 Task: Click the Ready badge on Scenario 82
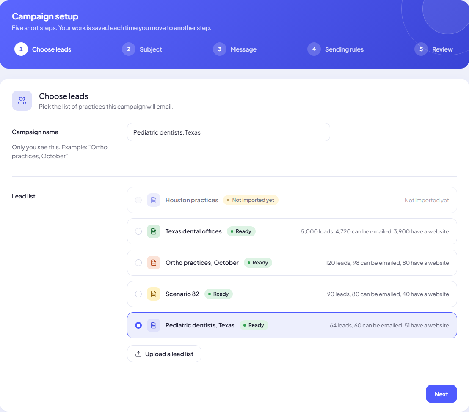tap(219, 294)
